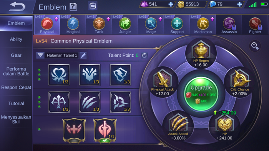The image size is (269, 151).
Task: Edit the talent page name with pencil icon
Action: click(83, 55)
